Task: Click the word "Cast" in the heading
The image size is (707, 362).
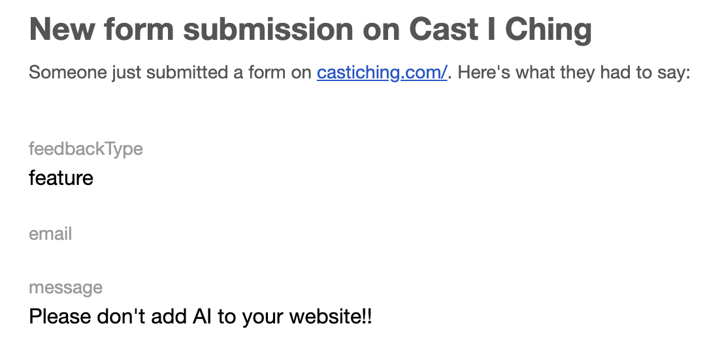Action: 439,29
